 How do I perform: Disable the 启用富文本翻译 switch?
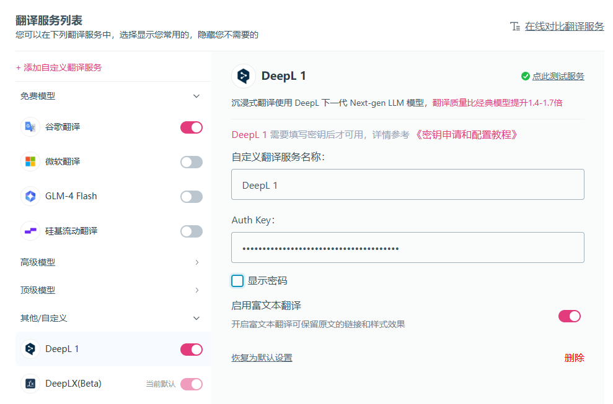tap(570, 316)
